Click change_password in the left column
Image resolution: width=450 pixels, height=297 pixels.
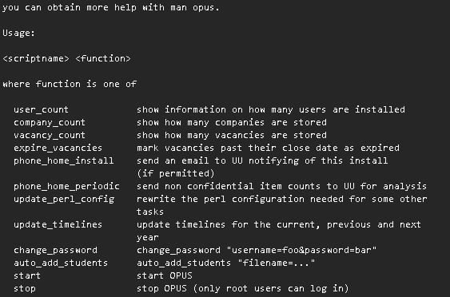[55, 250]
